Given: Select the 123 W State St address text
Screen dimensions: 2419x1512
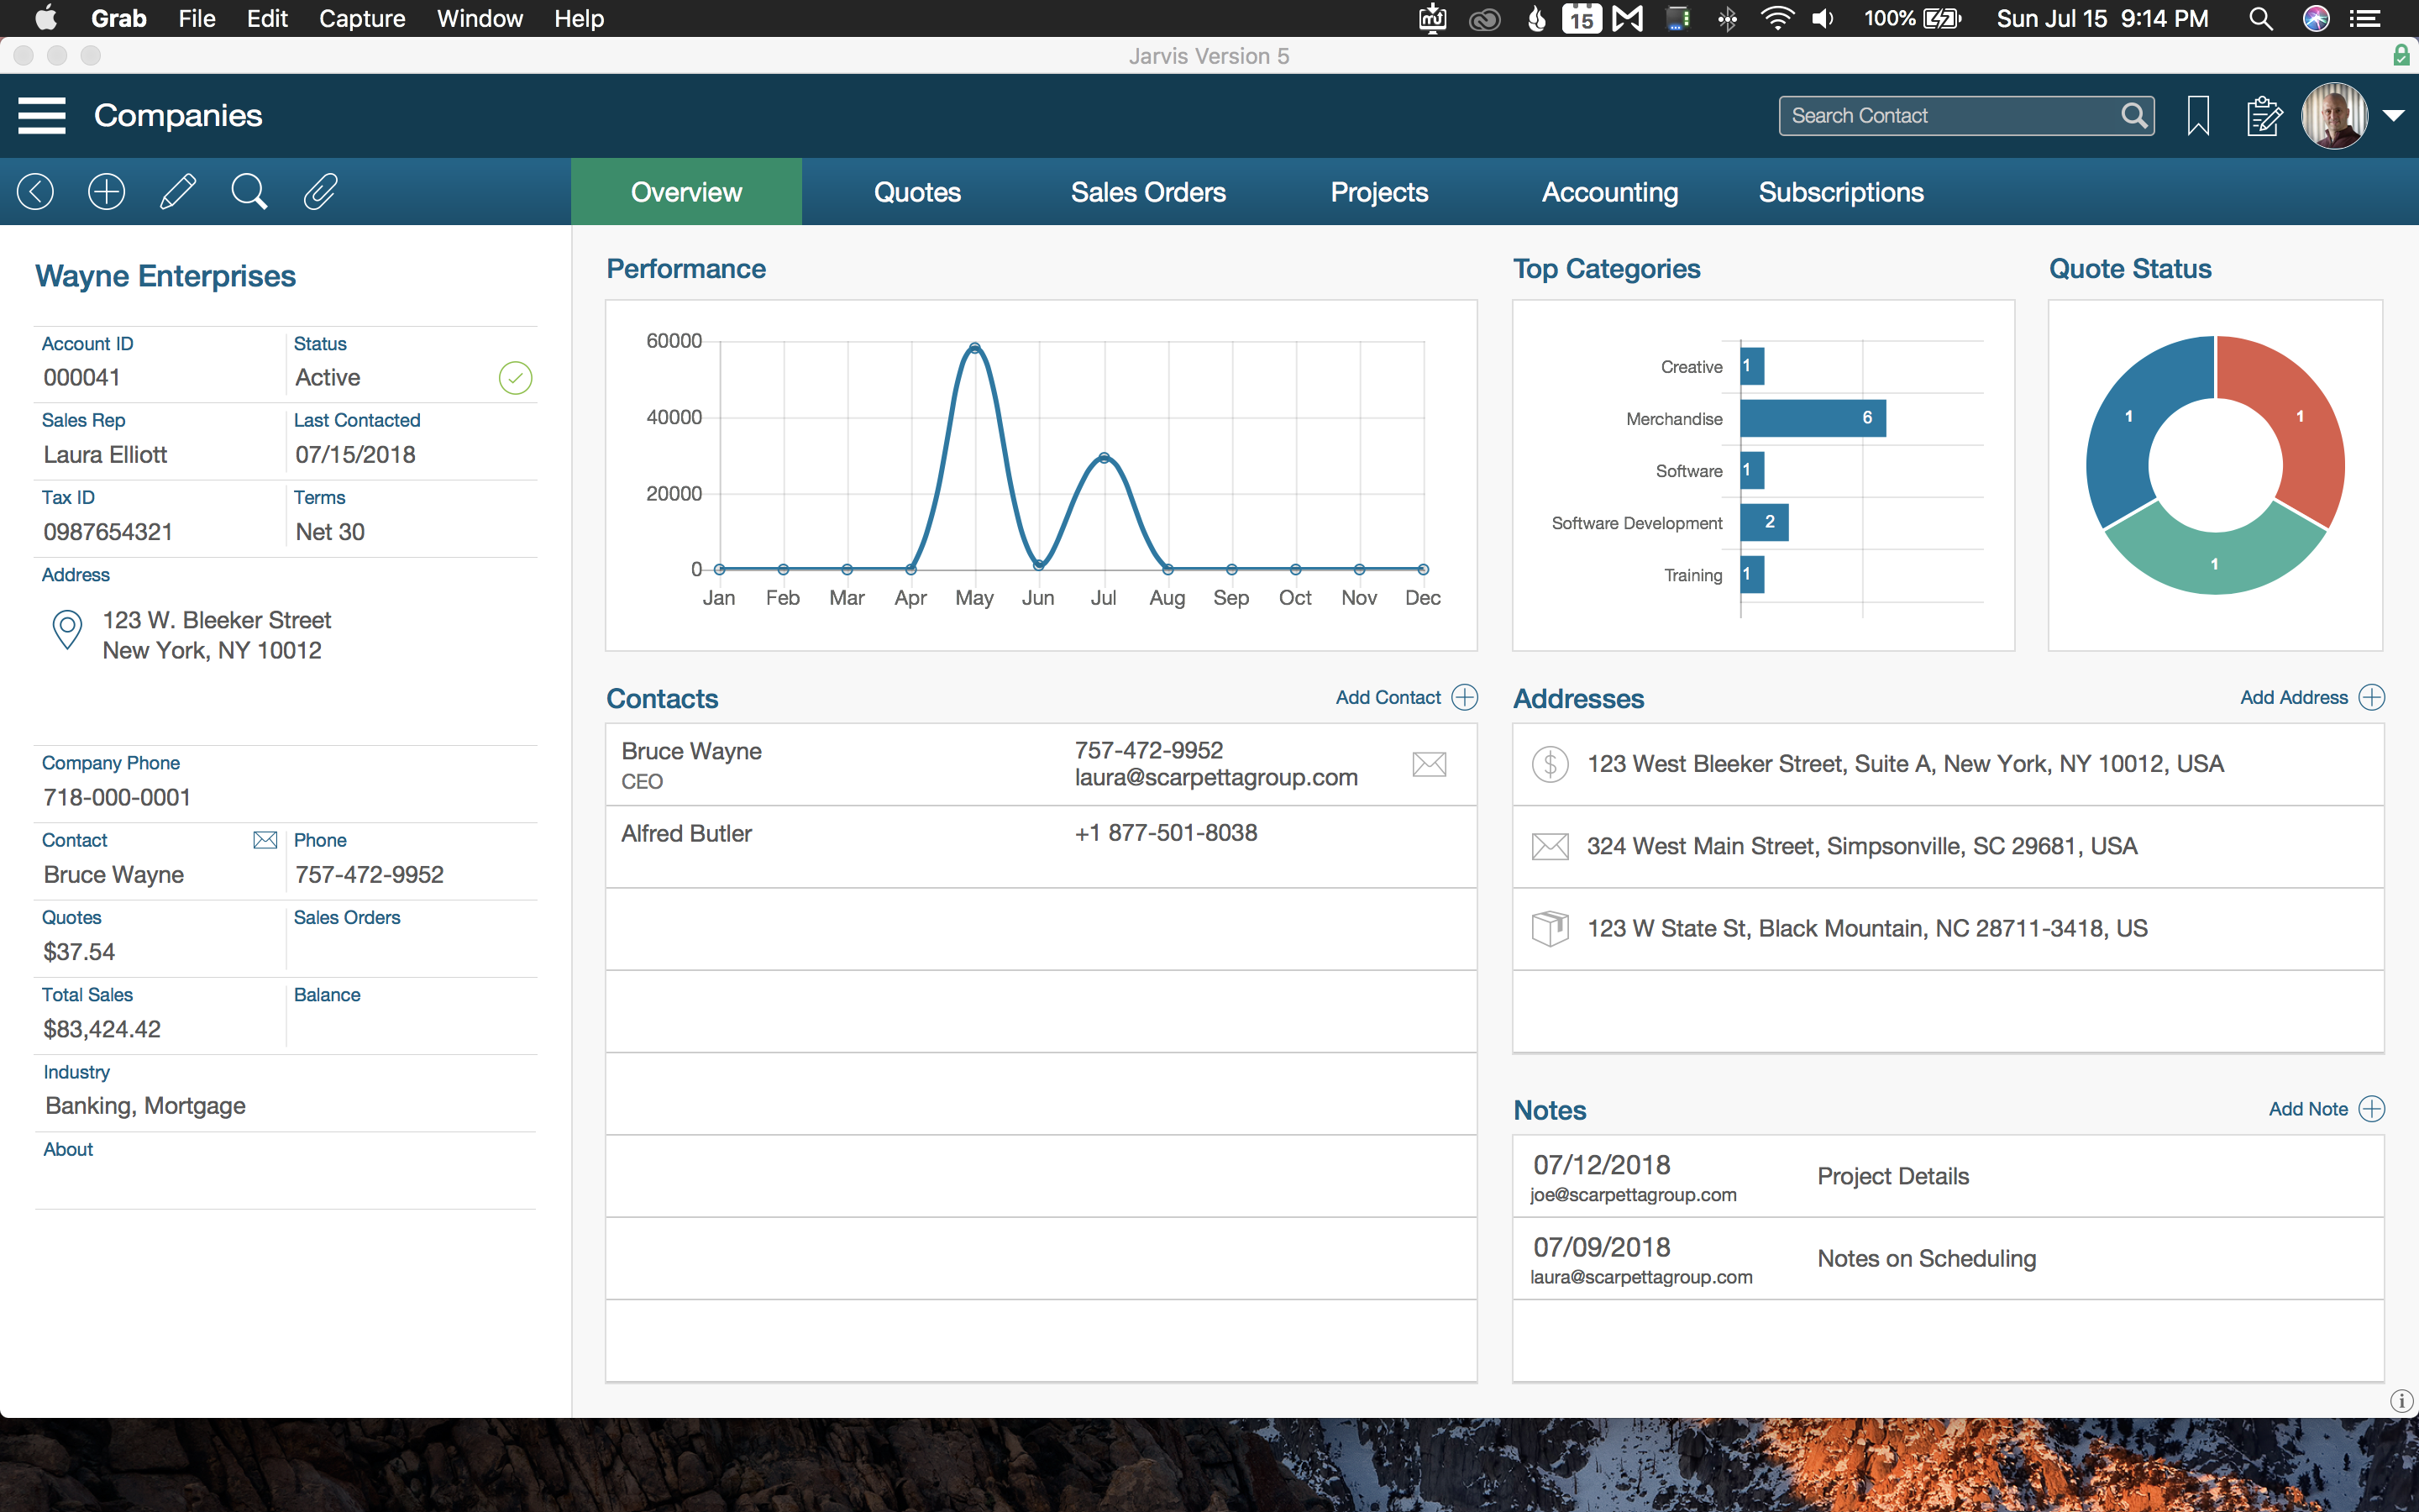Looking at the screenshot, I should coord(1867,928).
